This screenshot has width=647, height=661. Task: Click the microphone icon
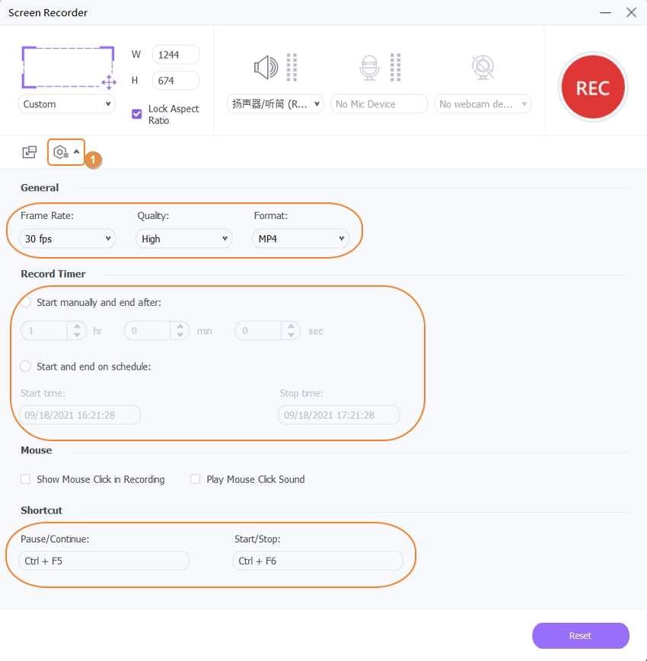pyautogui.click(x=369, y=68)
